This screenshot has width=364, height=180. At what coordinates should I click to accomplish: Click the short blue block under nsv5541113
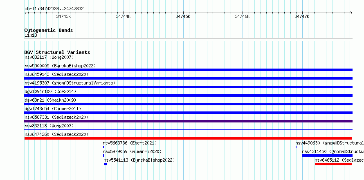coord(106,164)
